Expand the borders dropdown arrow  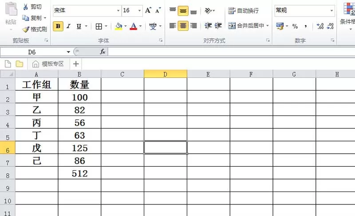point(106,27)
